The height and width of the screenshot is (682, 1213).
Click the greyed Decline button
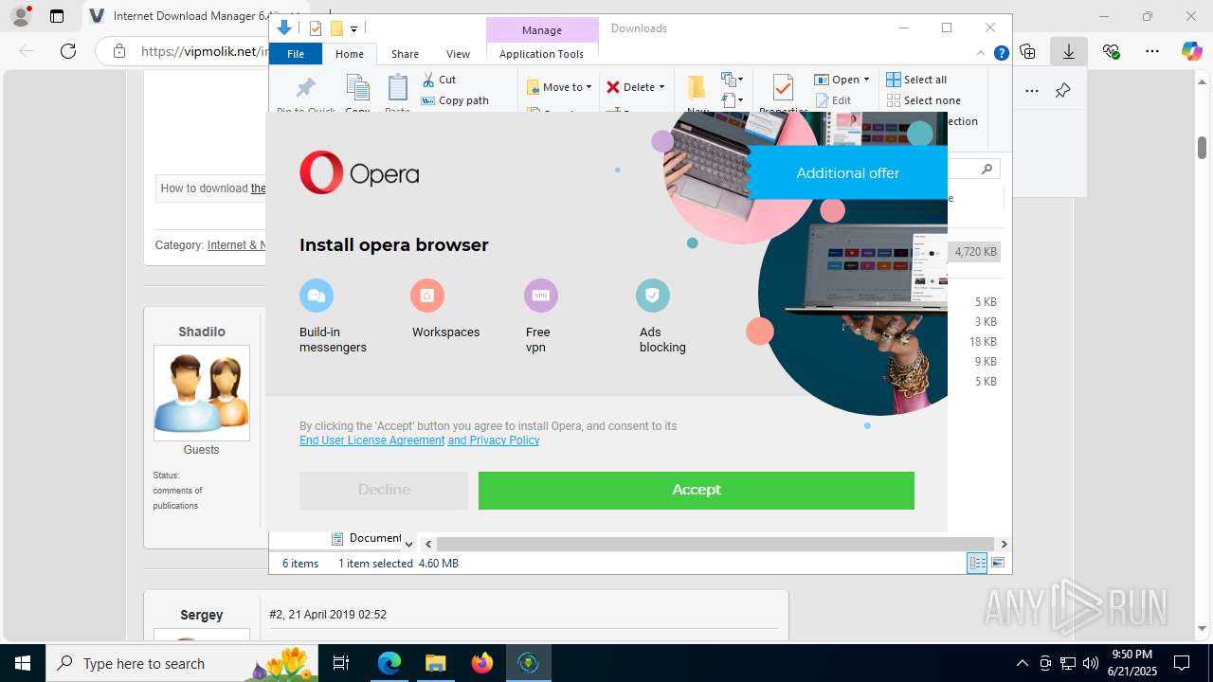click(384, 490)
